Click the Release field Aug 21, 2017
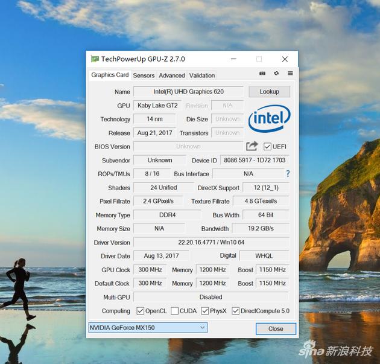The height and width of the screenshot is (364, 380). click(x=154, y=133)
